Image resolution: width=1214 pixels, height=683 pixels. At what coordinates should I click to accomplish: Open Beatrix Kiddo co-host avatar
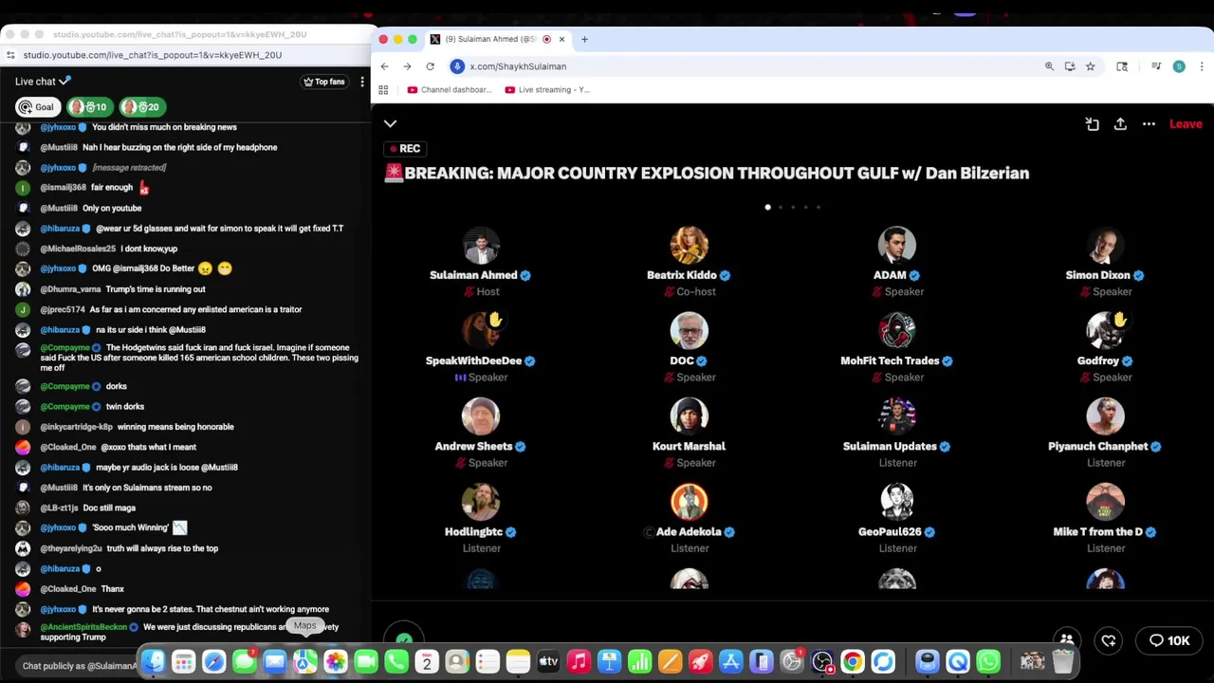point(690,245)
